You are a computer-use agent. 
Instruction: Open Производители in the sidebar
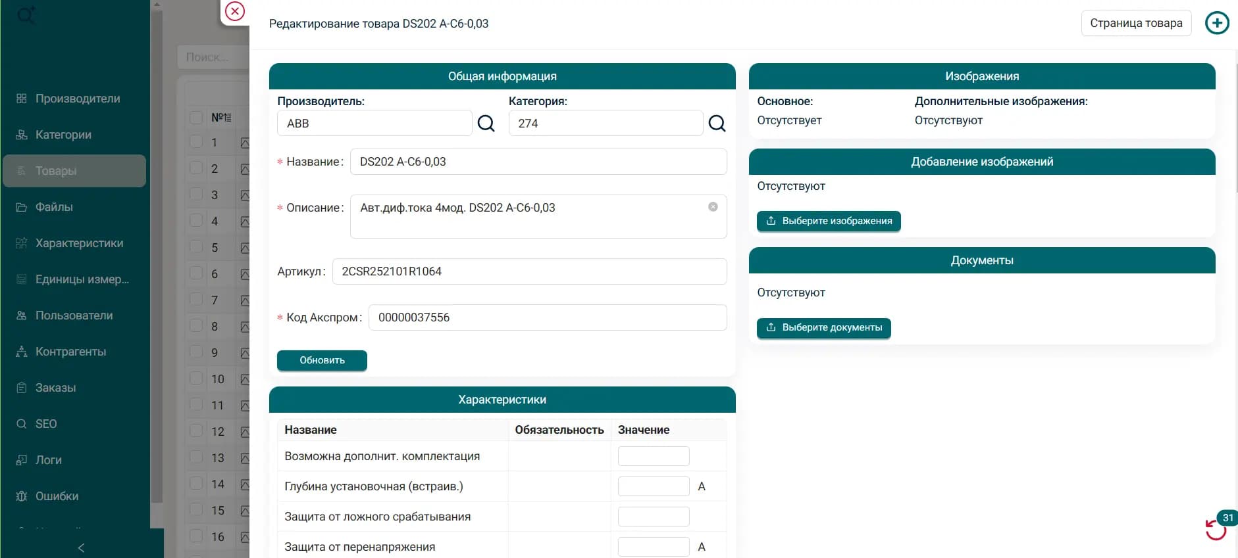point(77,99)
